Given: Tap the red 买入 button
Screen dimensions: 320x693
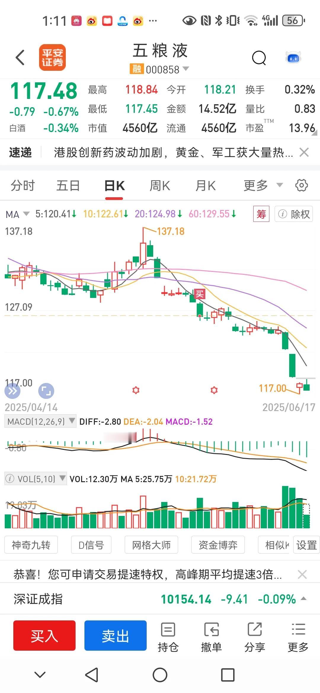Looking at the screenshot, I should click(44, 636).
